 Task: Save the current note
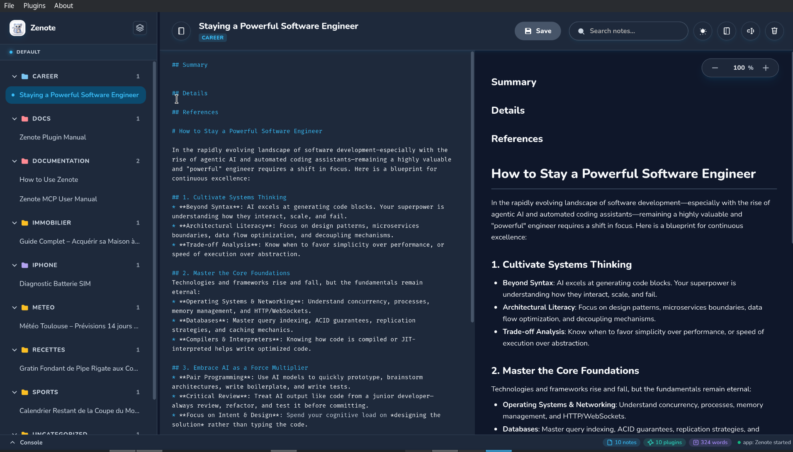[x=538, y=31]
